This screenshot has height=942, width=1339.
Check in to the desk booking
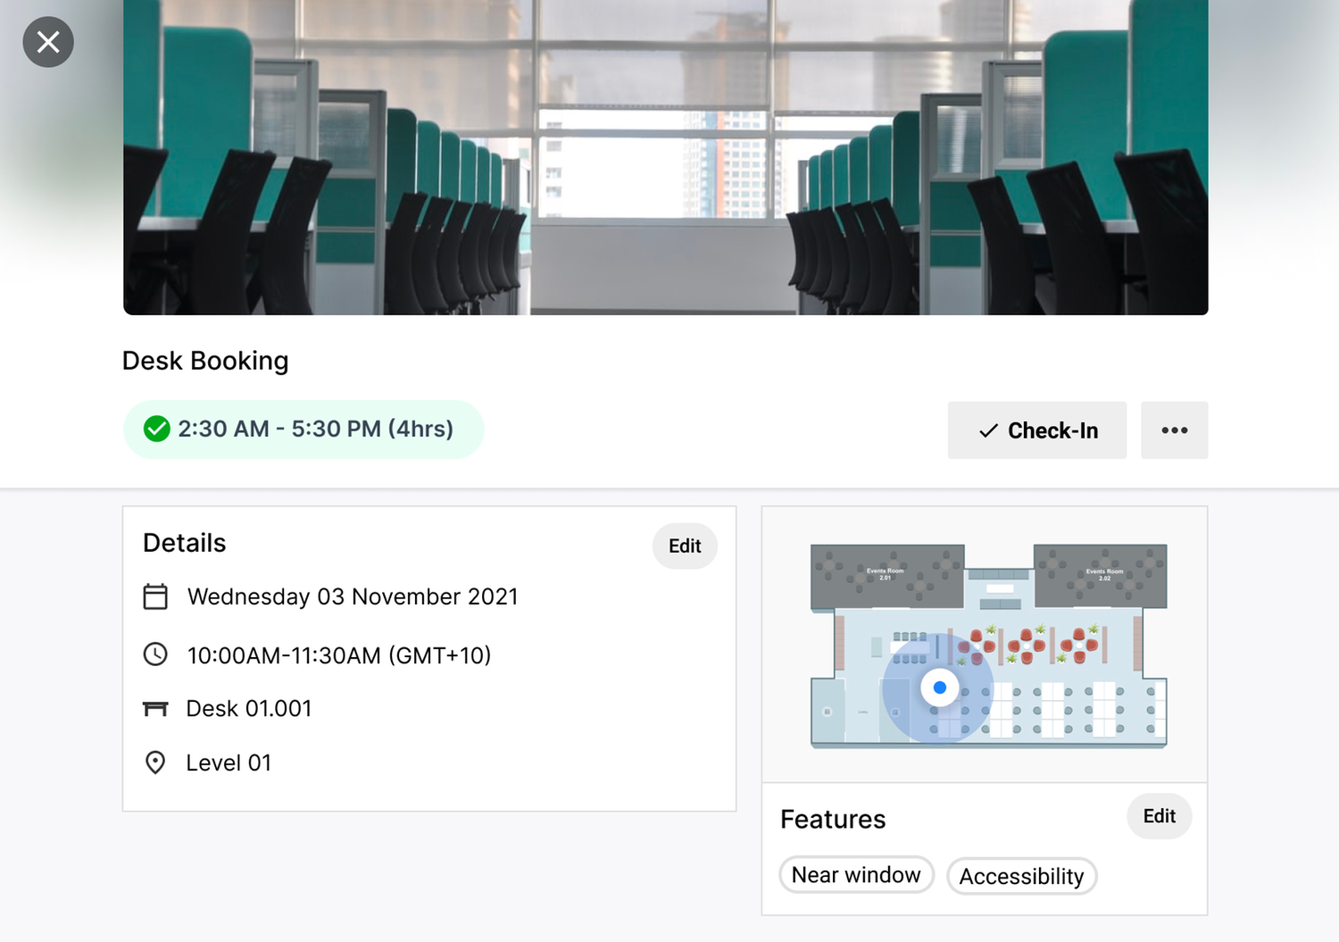point(1036,430)
